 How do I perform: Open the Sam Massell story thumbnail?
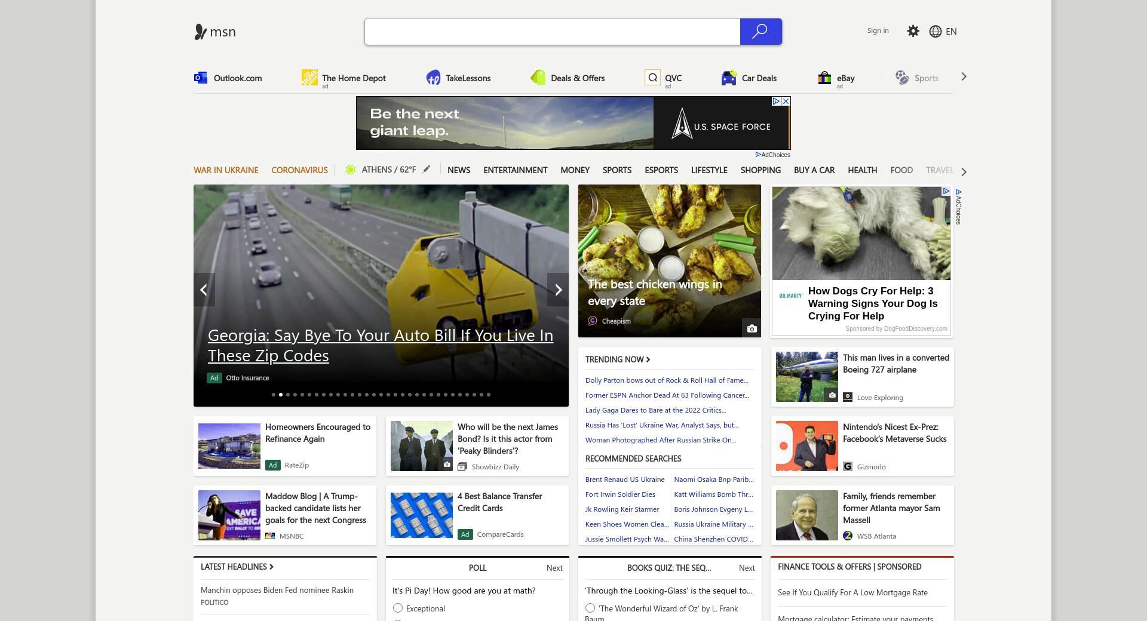point(806,515)
